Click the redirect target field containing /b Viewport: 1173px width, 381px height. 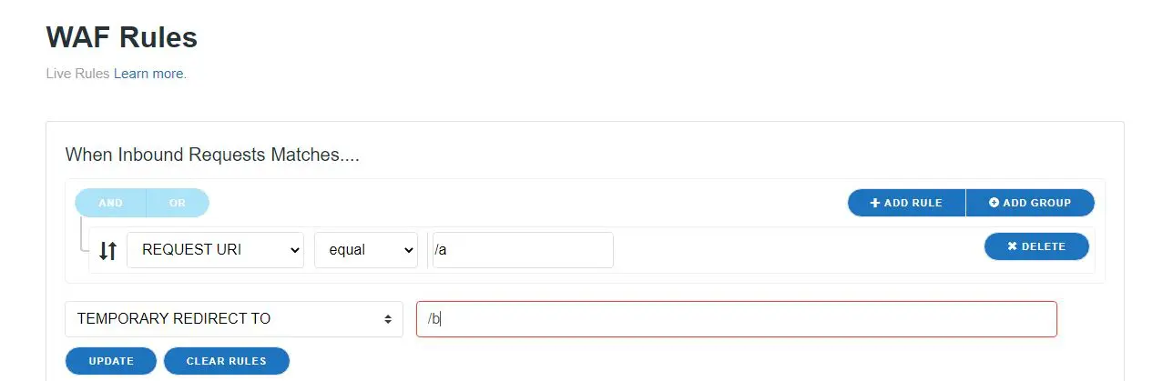736,319
